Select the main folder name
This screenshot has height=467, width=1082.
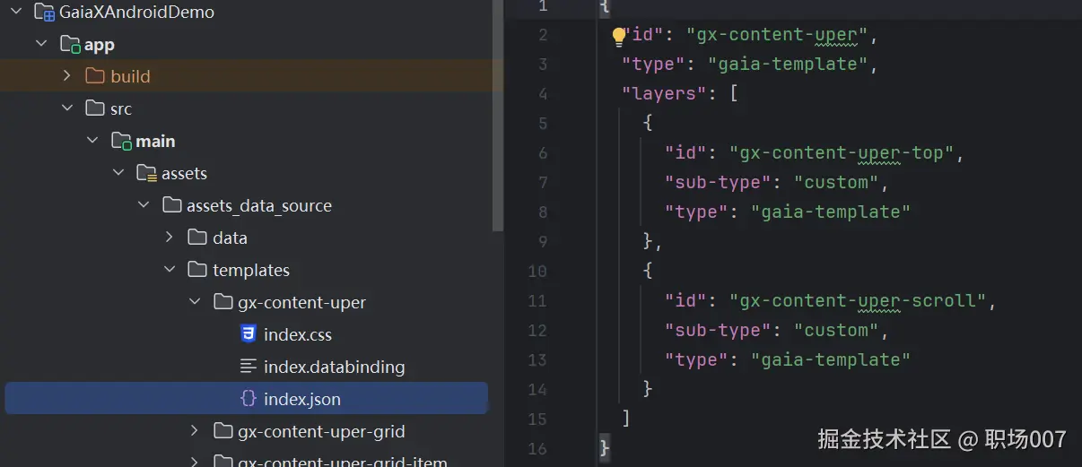[x=155, y=142]
